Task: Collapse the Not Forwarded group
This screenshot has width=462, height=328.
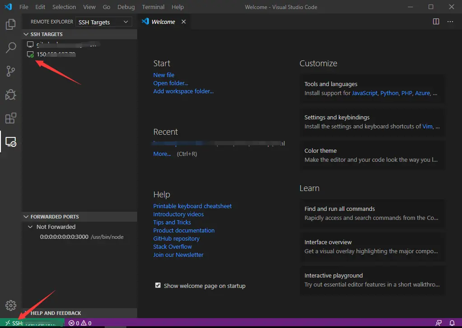Action: point(79,227)
